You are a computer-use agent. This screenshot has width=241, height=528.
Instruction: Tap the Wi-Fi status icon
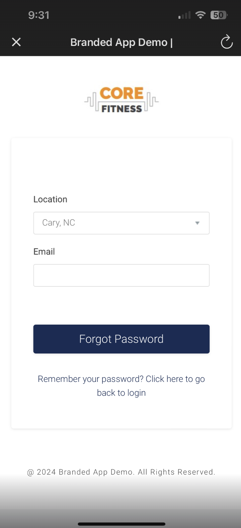pos(200,15)
